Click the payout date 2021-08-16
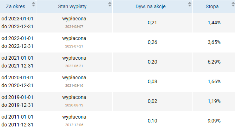This screenshot has height=130, width=235. tap(74, 86)
